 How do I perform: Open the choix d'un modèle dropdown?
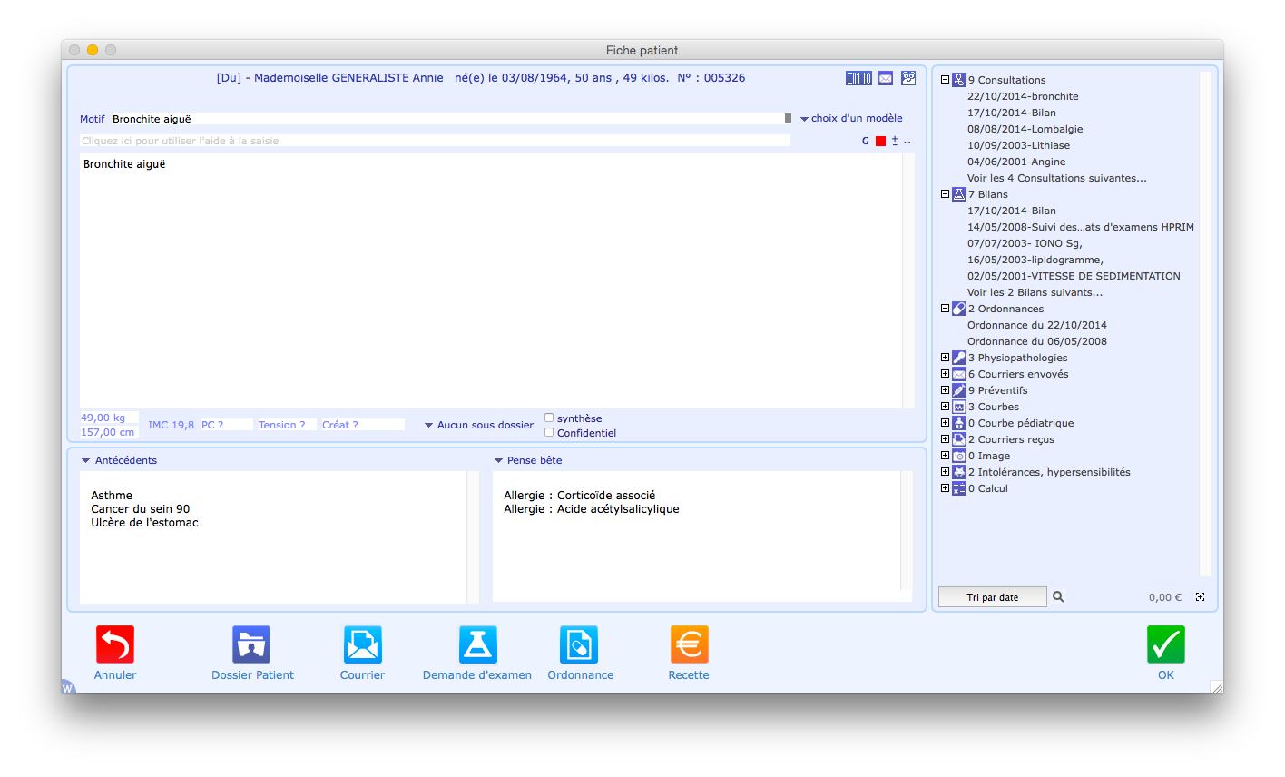pos(851,118)
